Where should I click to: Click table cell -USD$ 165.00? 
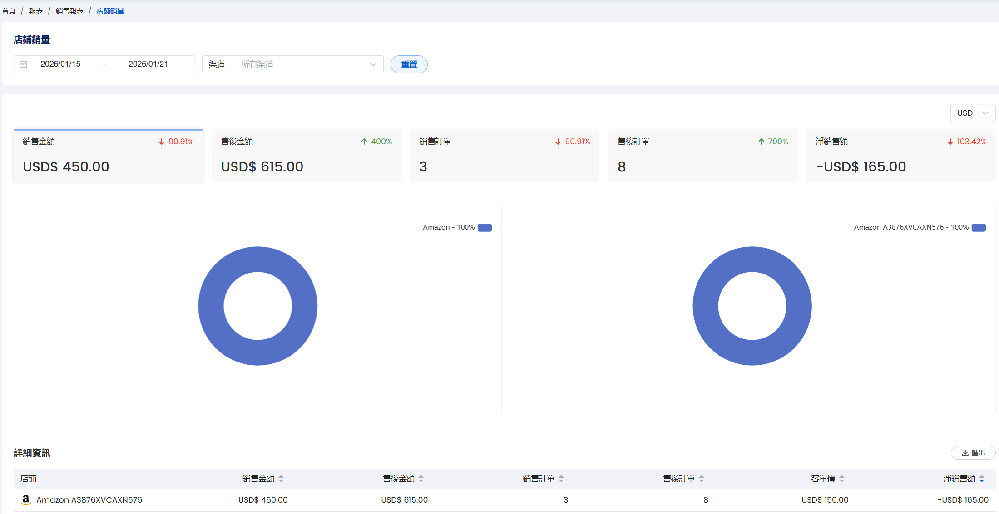pyautogui.click(x=963, y=500)
